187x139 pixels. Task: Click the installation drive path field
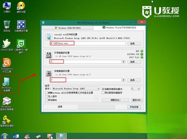tap(86, 80)
